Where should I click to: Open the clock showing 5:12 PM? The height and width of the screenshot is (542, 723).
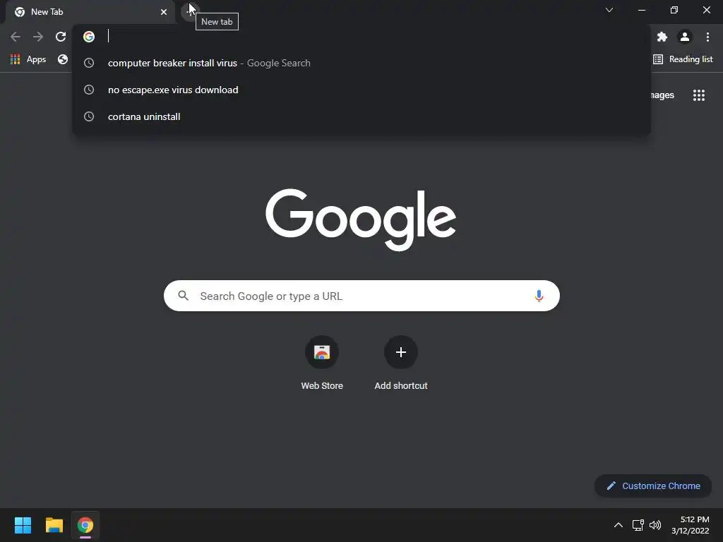pos(691,525)
